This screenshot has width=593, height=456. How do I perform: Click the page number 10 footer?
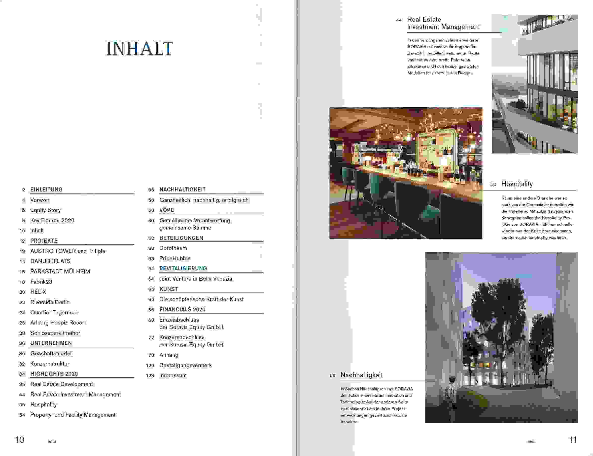(20, 440)
